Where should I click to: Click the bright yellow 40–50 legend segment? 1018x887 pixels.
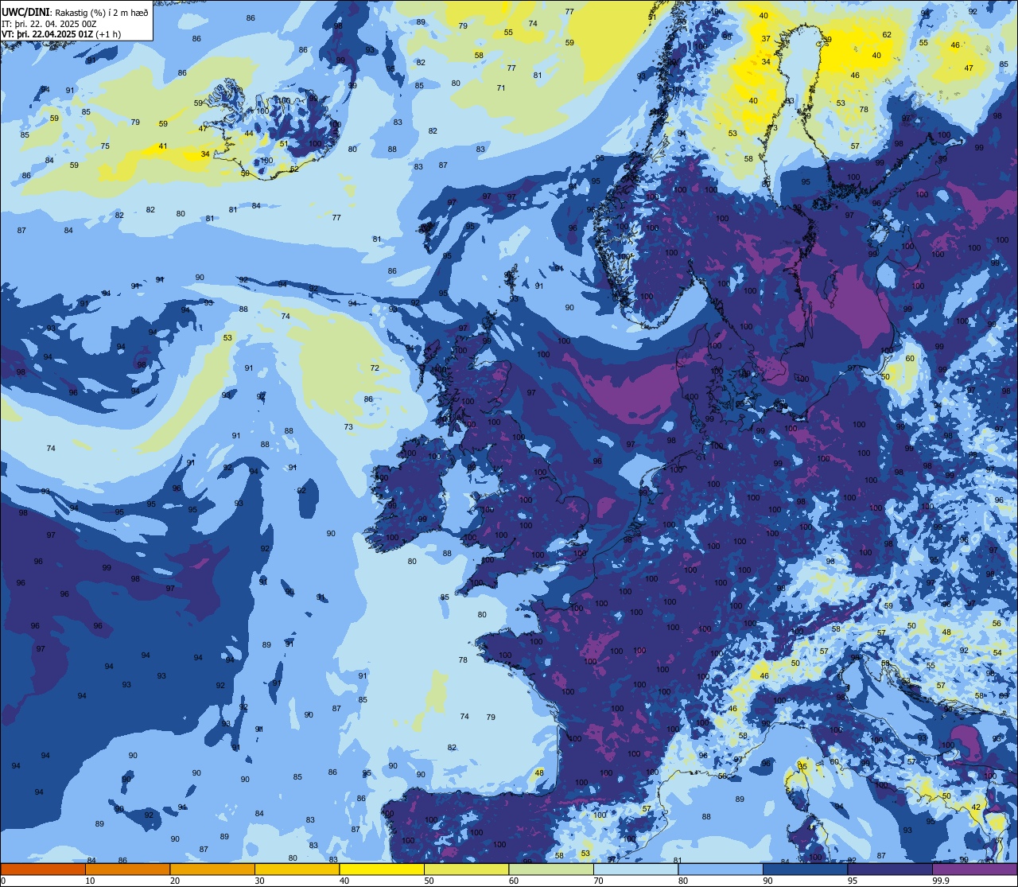click(x=382, y=869)
